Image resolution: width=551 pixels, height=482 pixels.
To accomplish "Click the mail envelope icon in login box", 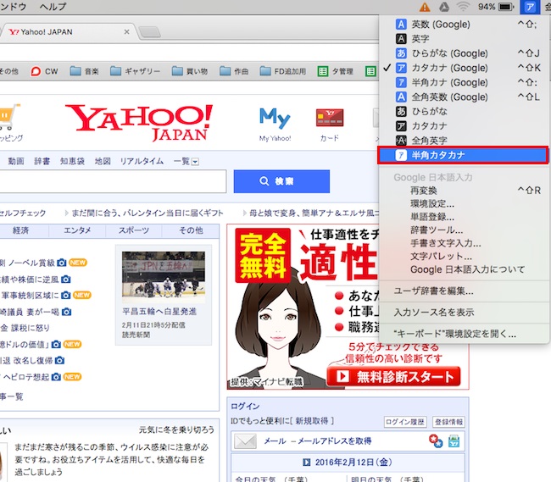I will coord(246,440).
